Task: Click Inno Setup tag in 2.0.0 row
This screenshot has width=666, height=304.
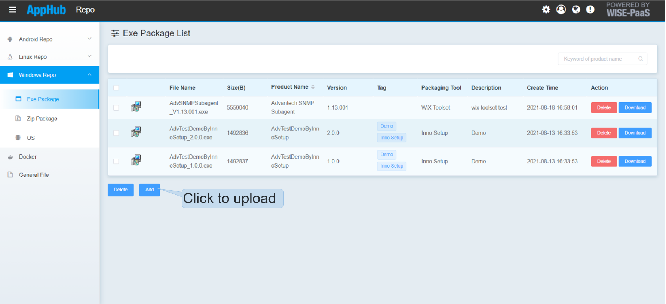Action: coord(392,138)
